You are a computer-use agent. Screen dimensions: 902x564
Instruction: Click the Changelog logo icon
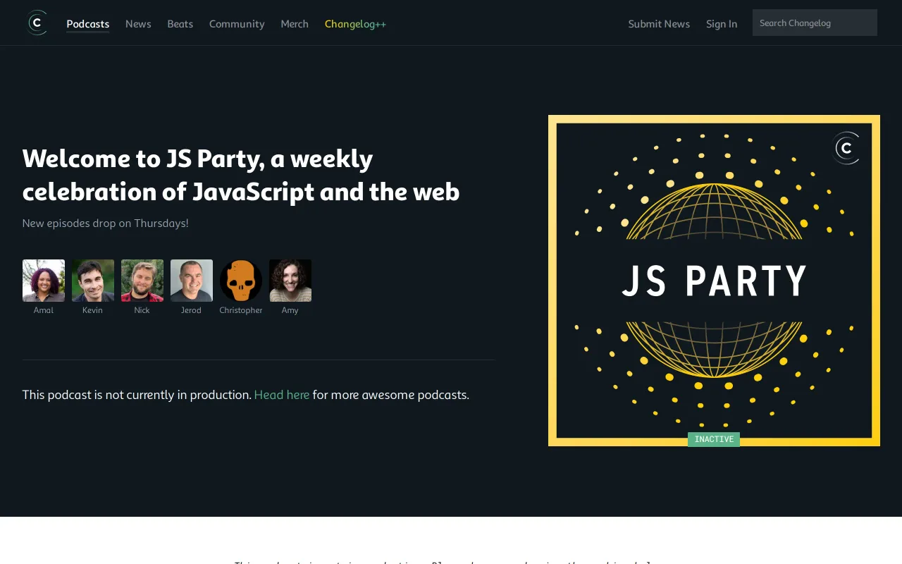(x=37, y=23)
